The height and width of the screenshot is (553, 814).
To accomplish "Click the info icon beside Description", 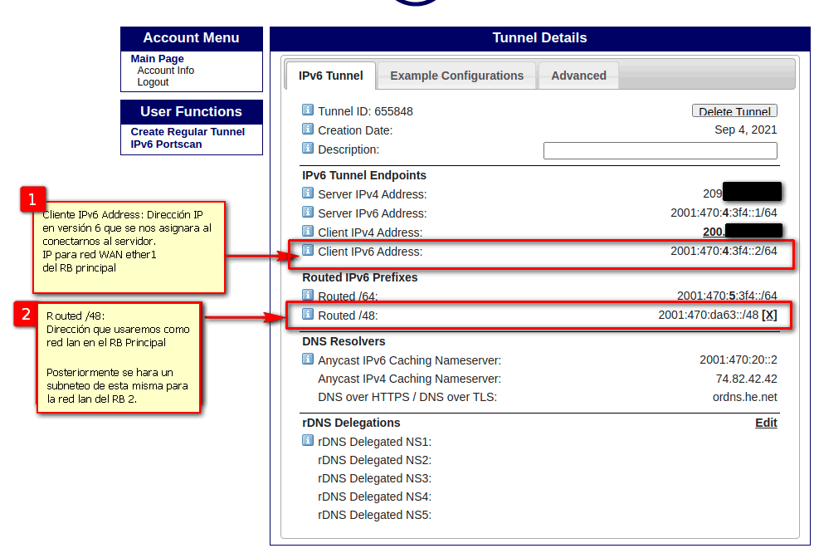I will 308,149.
